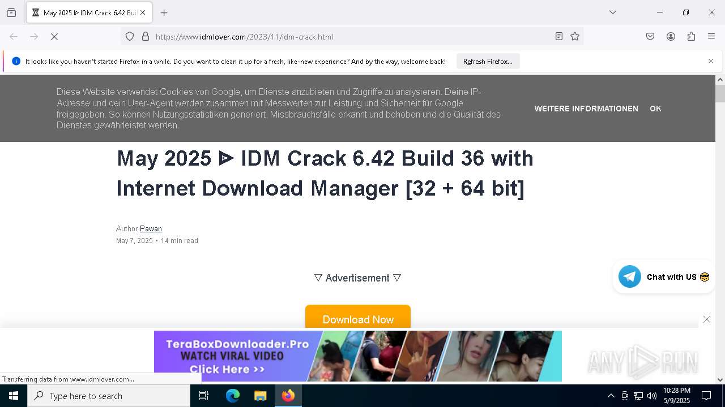Open author Pawan link
The height and width of the screenshot is (407, 725).
(x=151, y=228)
